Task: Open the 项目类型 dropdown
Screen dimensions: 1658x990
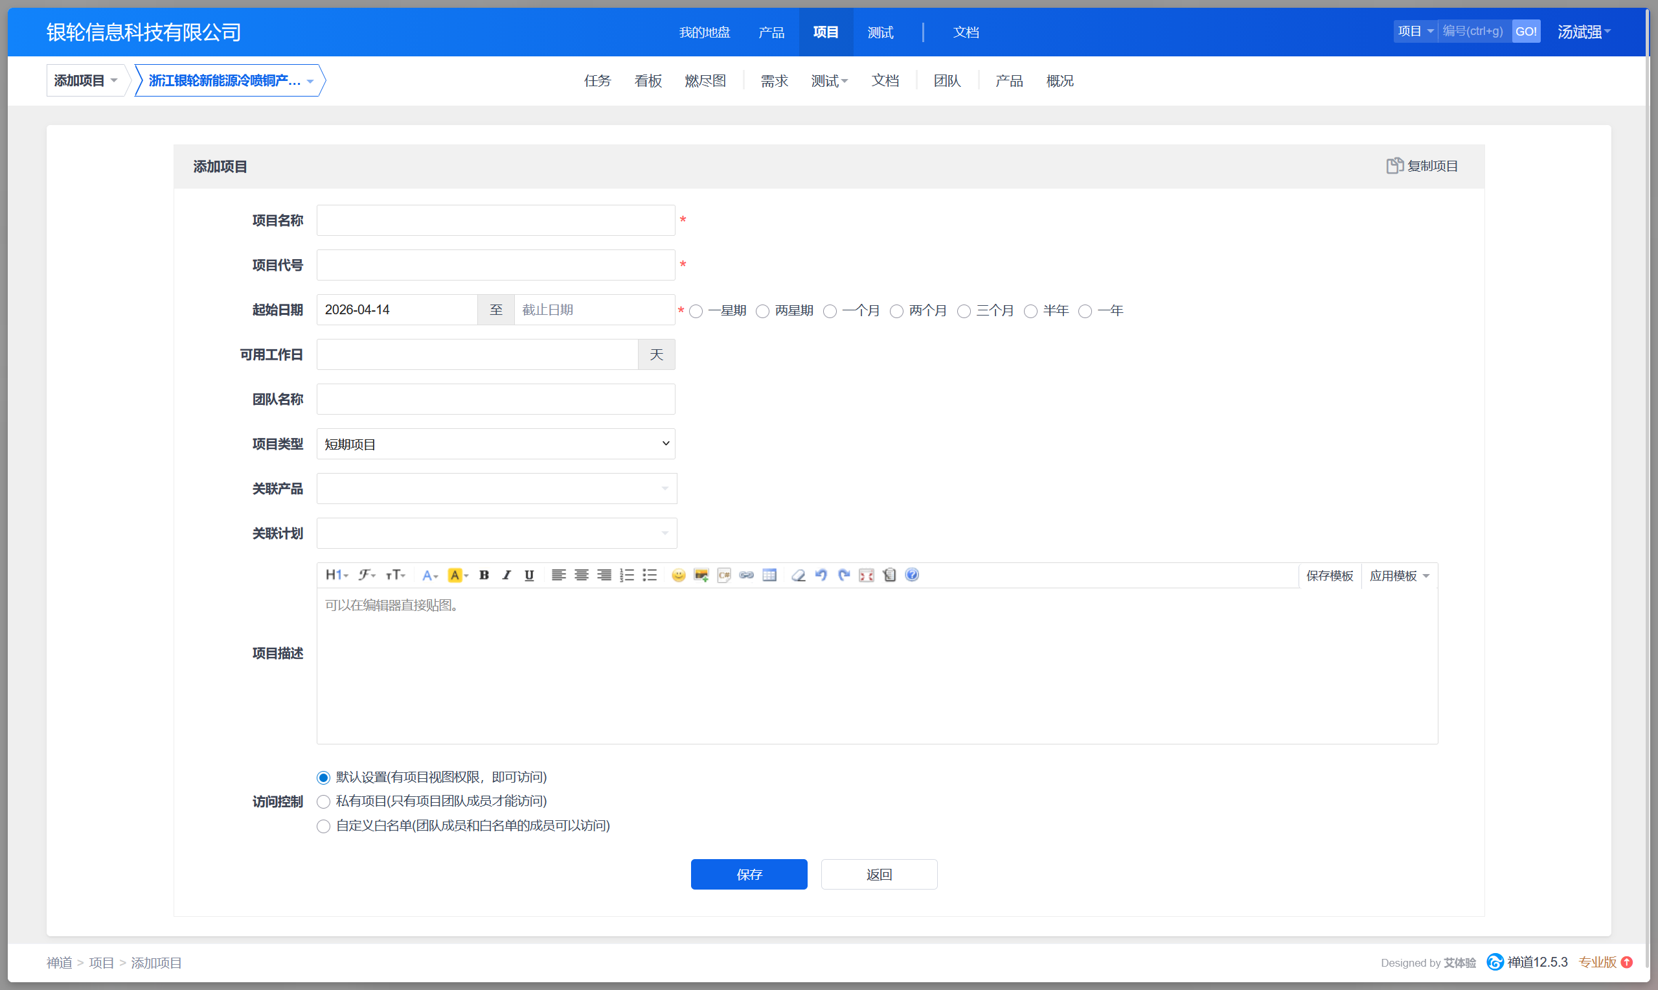Action: pos(495,444)
